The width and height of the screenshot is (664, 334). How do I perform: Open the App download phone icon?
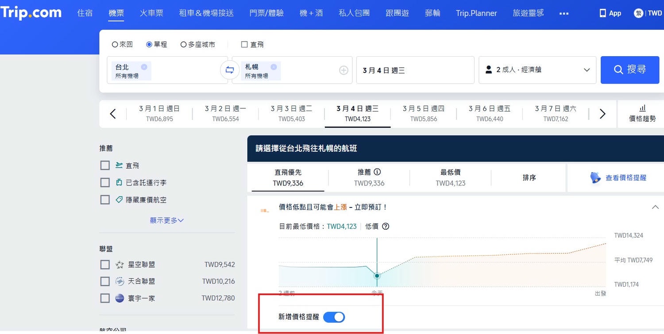[x=602, y=13]
